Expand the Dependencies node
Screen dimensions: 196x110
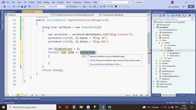tap(156, 32)
